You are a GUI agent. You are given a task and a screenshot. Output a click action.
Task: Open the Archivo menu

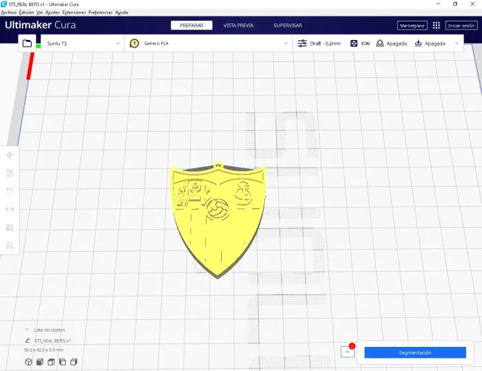[8, 12]
